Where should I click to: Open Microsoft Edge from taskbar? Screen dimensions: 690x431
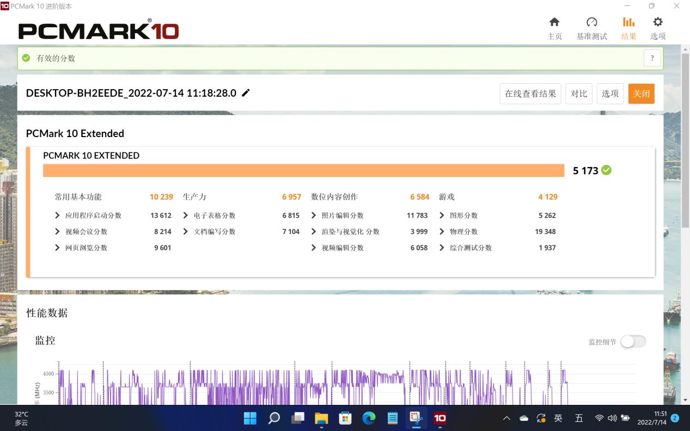coord(369,418)
